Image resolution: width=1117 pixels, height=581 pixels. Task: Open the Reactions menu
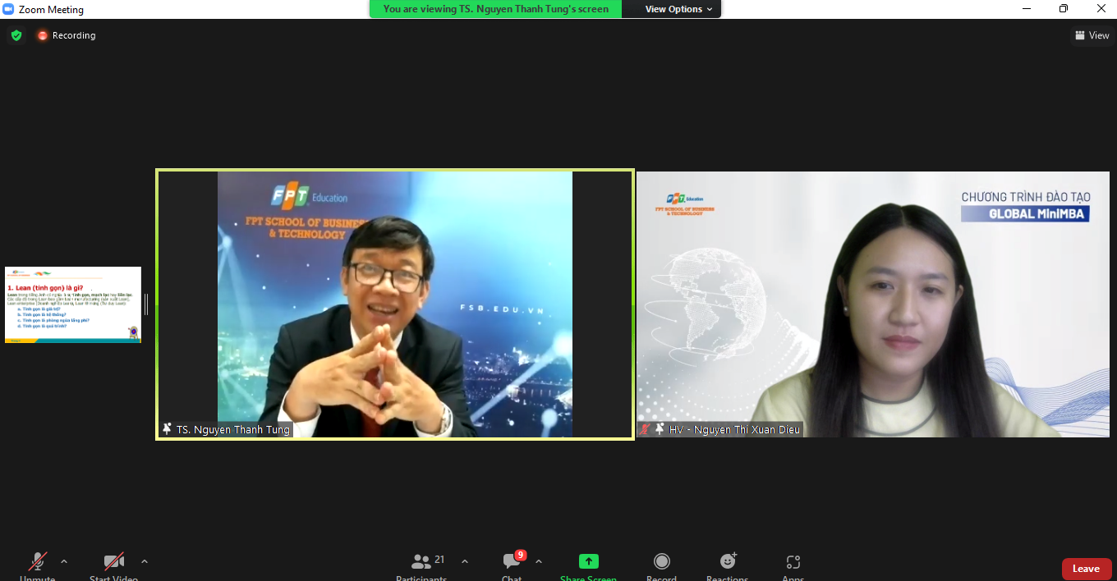(x=728, y=562)
